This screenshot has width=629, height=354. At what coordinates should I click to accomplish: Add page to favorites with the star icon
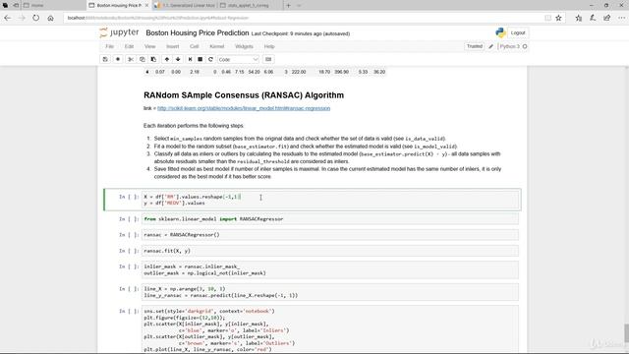(x=558, y=18)
